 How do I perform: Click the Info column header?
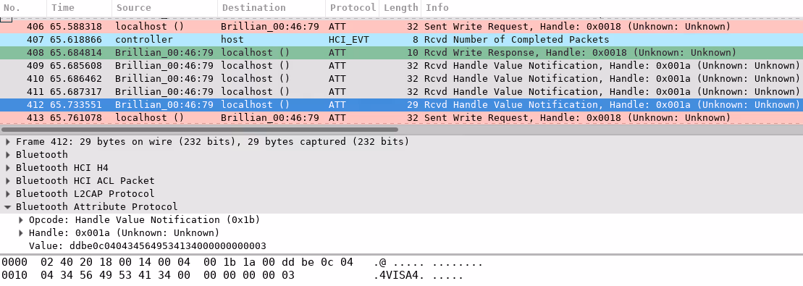point(612,8)
